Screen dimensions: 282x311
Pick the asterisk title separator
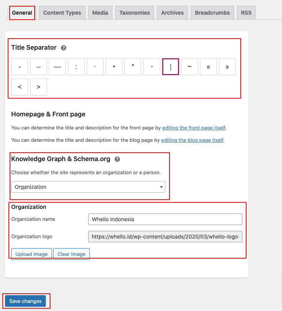(x=133, y=67)
